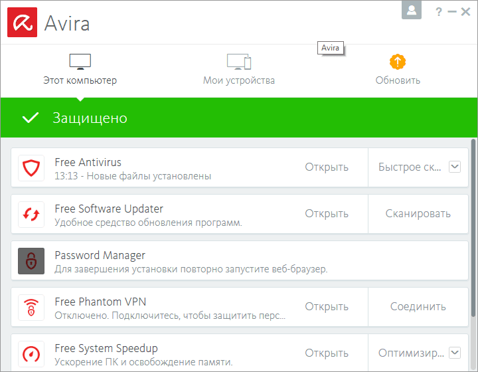
Task: Click 'Удобное средство обновления программ.' text
Action: [x=148, y=223]
